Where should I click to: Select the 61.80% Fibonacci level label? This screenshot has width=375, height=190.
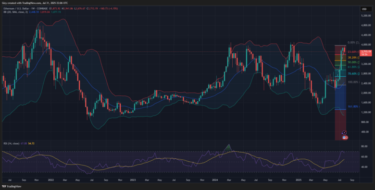pos(353,67)
